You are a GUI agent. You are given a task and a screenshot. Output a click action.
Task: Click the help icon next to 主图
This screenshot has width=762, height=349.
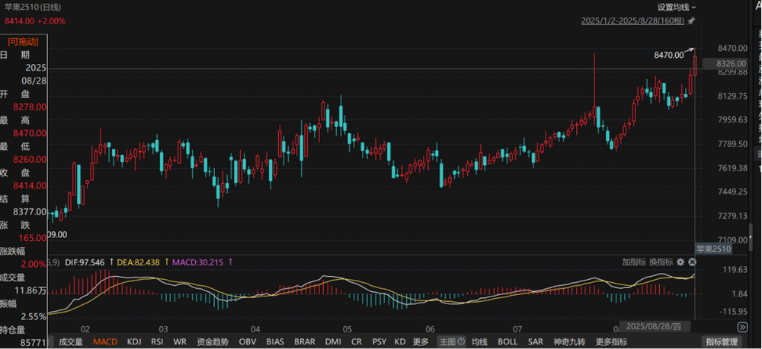[460, 342]
